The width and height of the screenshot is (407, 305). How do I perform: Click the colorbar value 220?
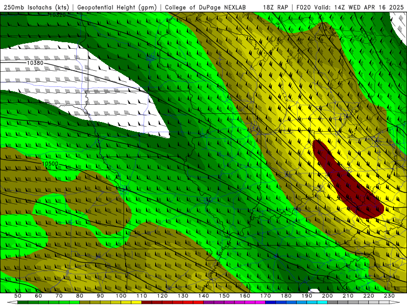[368, 296]
